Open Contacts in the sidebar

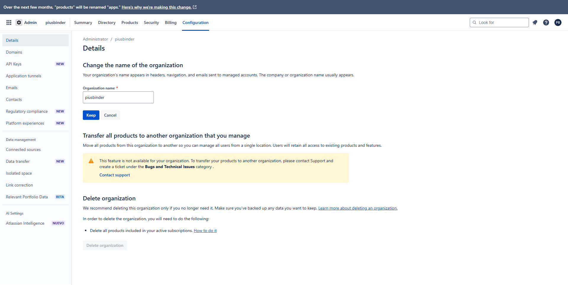(x=35, y=99)
